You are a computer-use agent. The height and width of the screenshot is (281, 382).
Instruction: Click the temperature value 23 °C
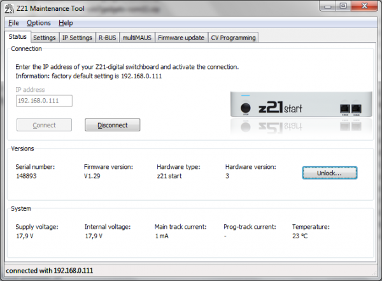point(300,236)
